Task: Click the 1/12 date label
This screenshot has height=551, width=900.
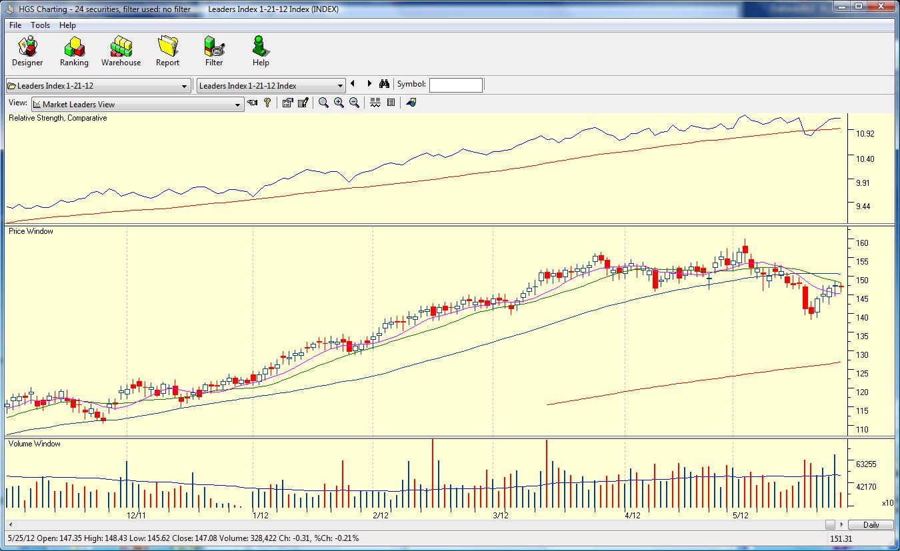Action: (x=261, y=515)
